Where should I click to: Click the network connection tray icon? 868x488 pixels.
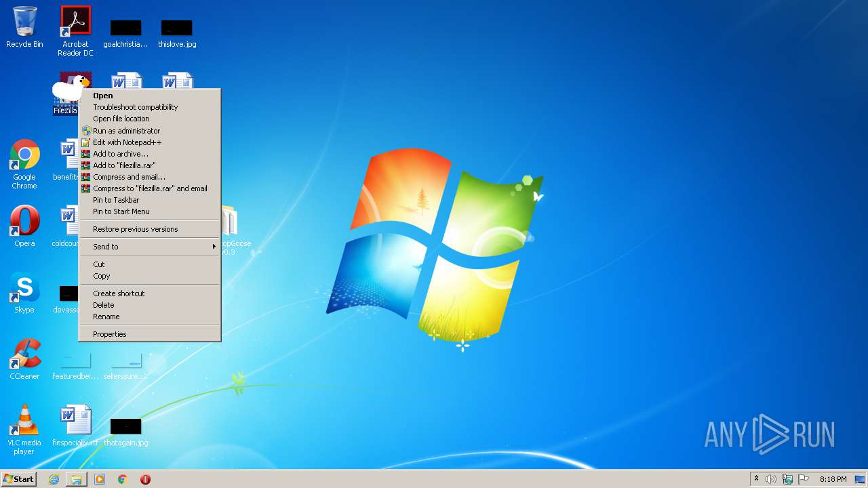pyautogui.click(x=787, y=479)
